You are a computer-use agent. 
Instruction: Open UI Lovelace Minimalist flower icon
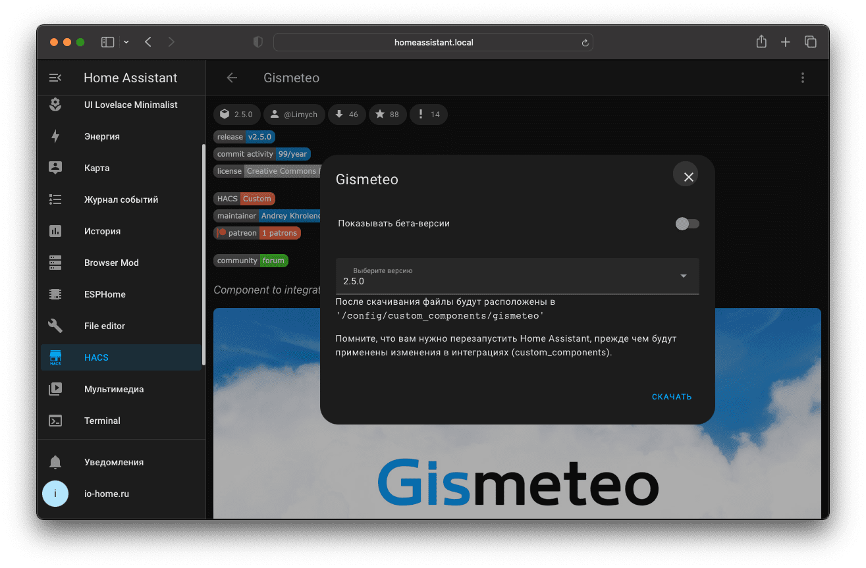[55, 105]
